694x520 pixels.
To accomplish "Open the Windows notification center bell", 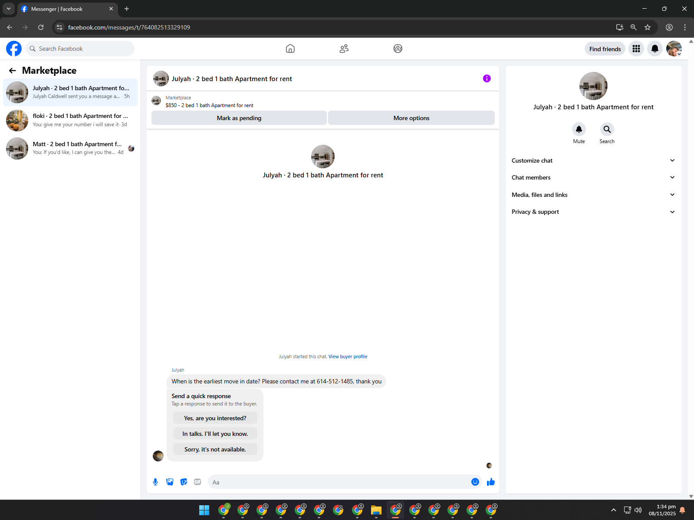I will coord(682,510).
